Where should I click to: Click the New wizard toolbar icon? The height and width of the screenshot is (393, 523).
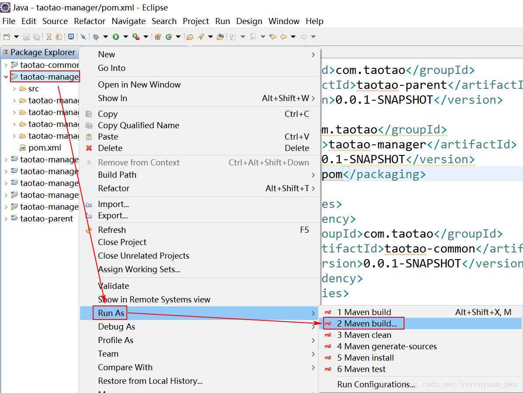7,37
